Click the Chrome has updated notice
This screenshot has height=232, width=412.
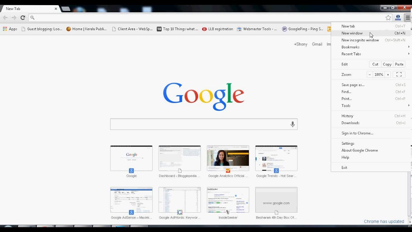click(x=384, y=222)
